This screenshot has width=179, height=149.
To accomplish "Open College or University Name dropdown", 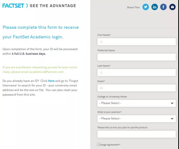I will point(137,103).
